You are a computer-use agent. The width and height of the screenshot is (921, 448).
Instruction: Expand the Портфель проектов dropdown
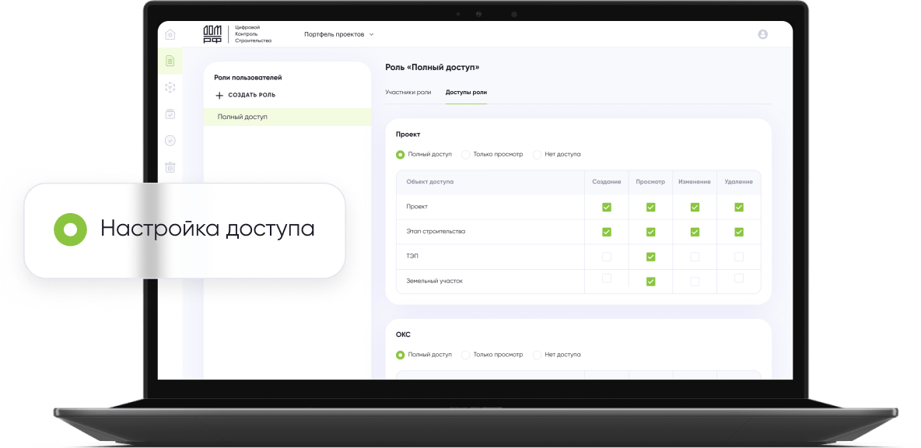pos(339,34)
